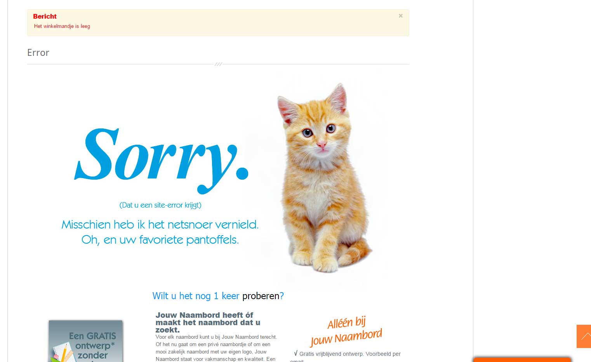
Task: Click the red 'Bericht' alert title
Action: (45, 16)
